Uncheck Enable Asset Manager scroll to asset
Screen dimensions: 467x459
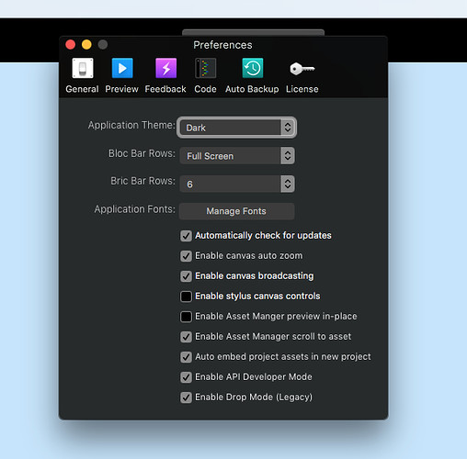186,337
